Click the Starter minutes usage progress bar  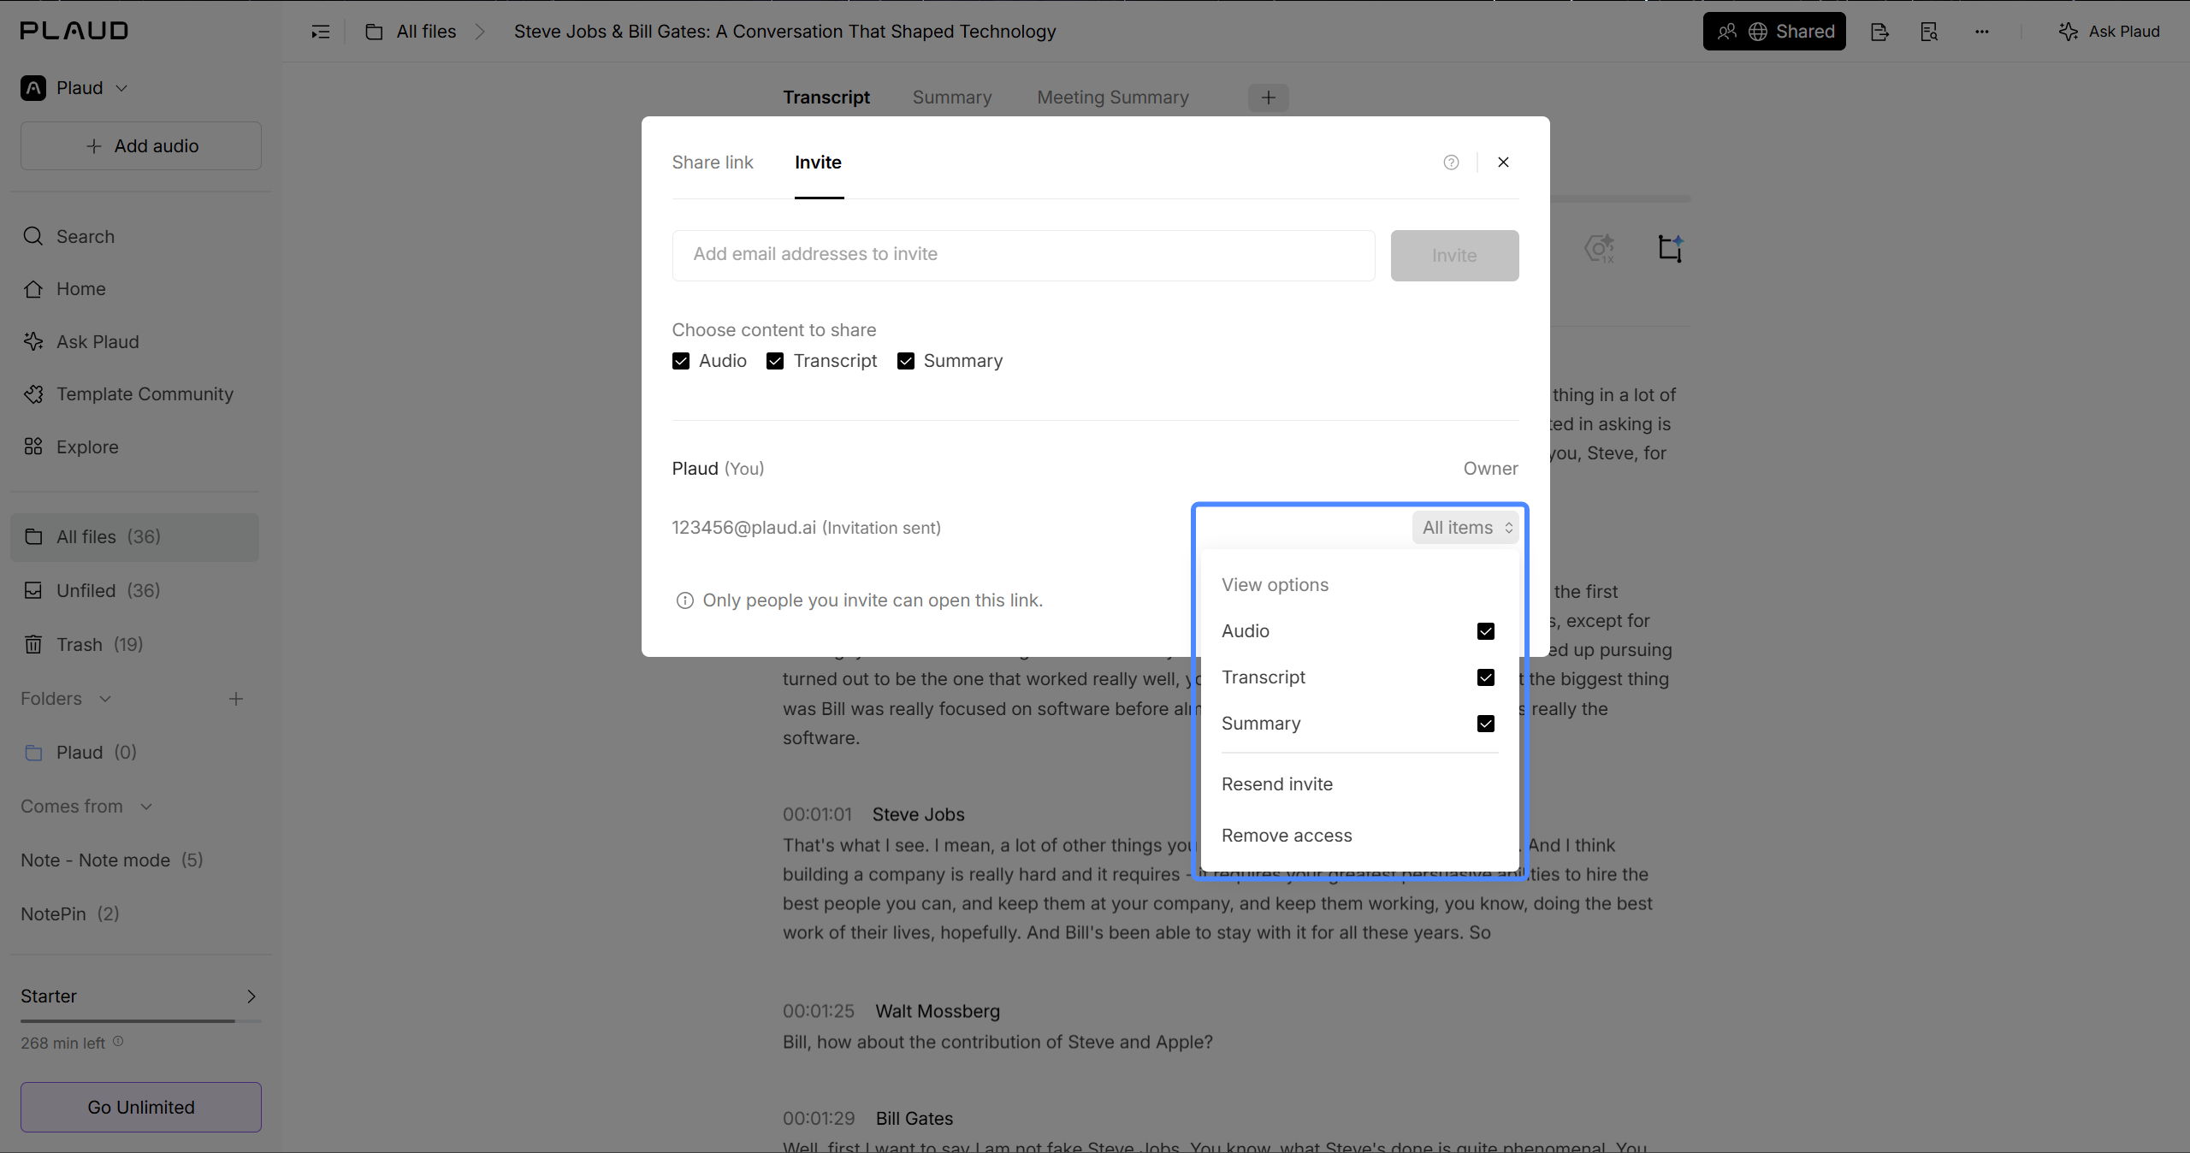[141, 1021]
